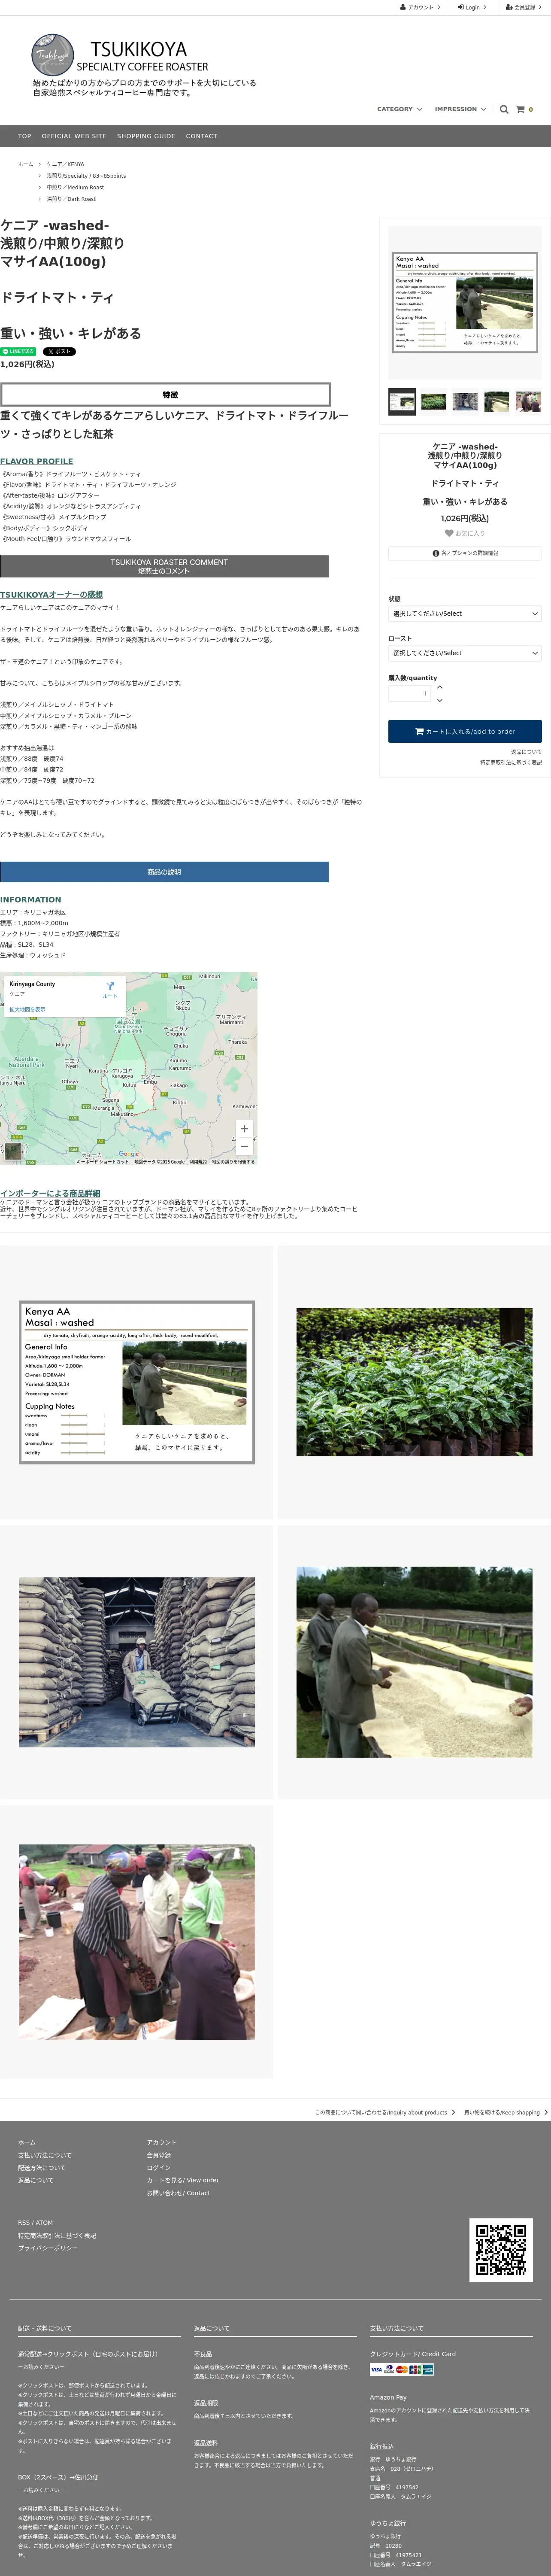The width and height of the screenshot is (551, 2576).
Task: Click the map ルート directions icon
Action: [x=110, y=989]
